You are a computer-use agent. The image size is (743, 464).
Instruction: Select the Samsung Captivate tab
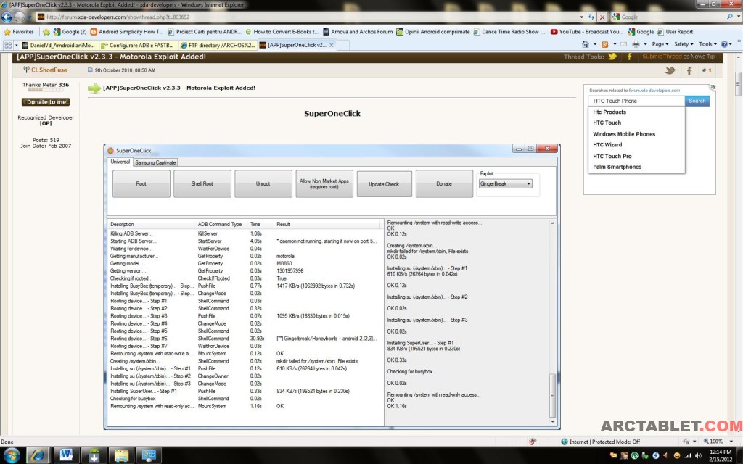[x=155, y=162]
